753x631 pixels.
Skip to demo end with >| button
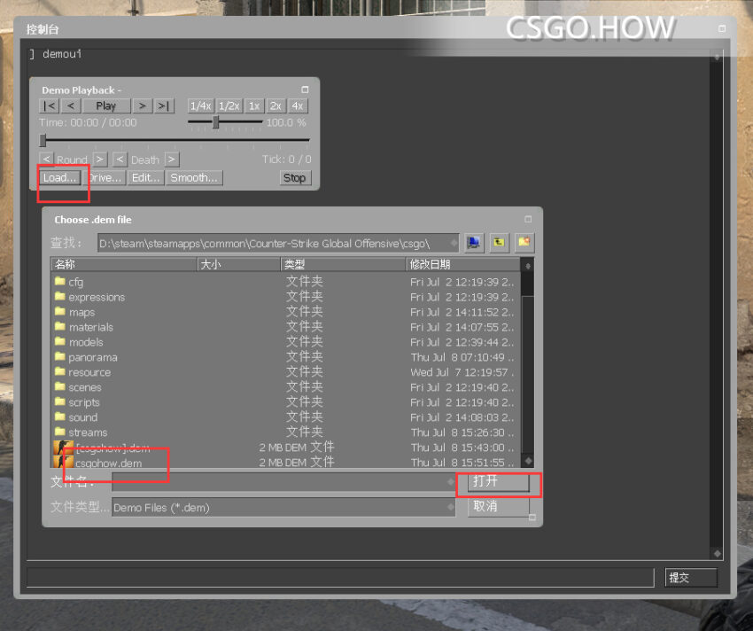(x=164, y=105)
